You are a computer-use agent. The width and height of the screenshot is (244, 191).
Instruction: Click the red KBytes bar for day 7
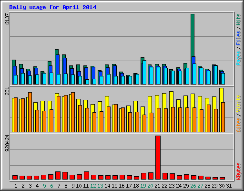tap(58, 175)
